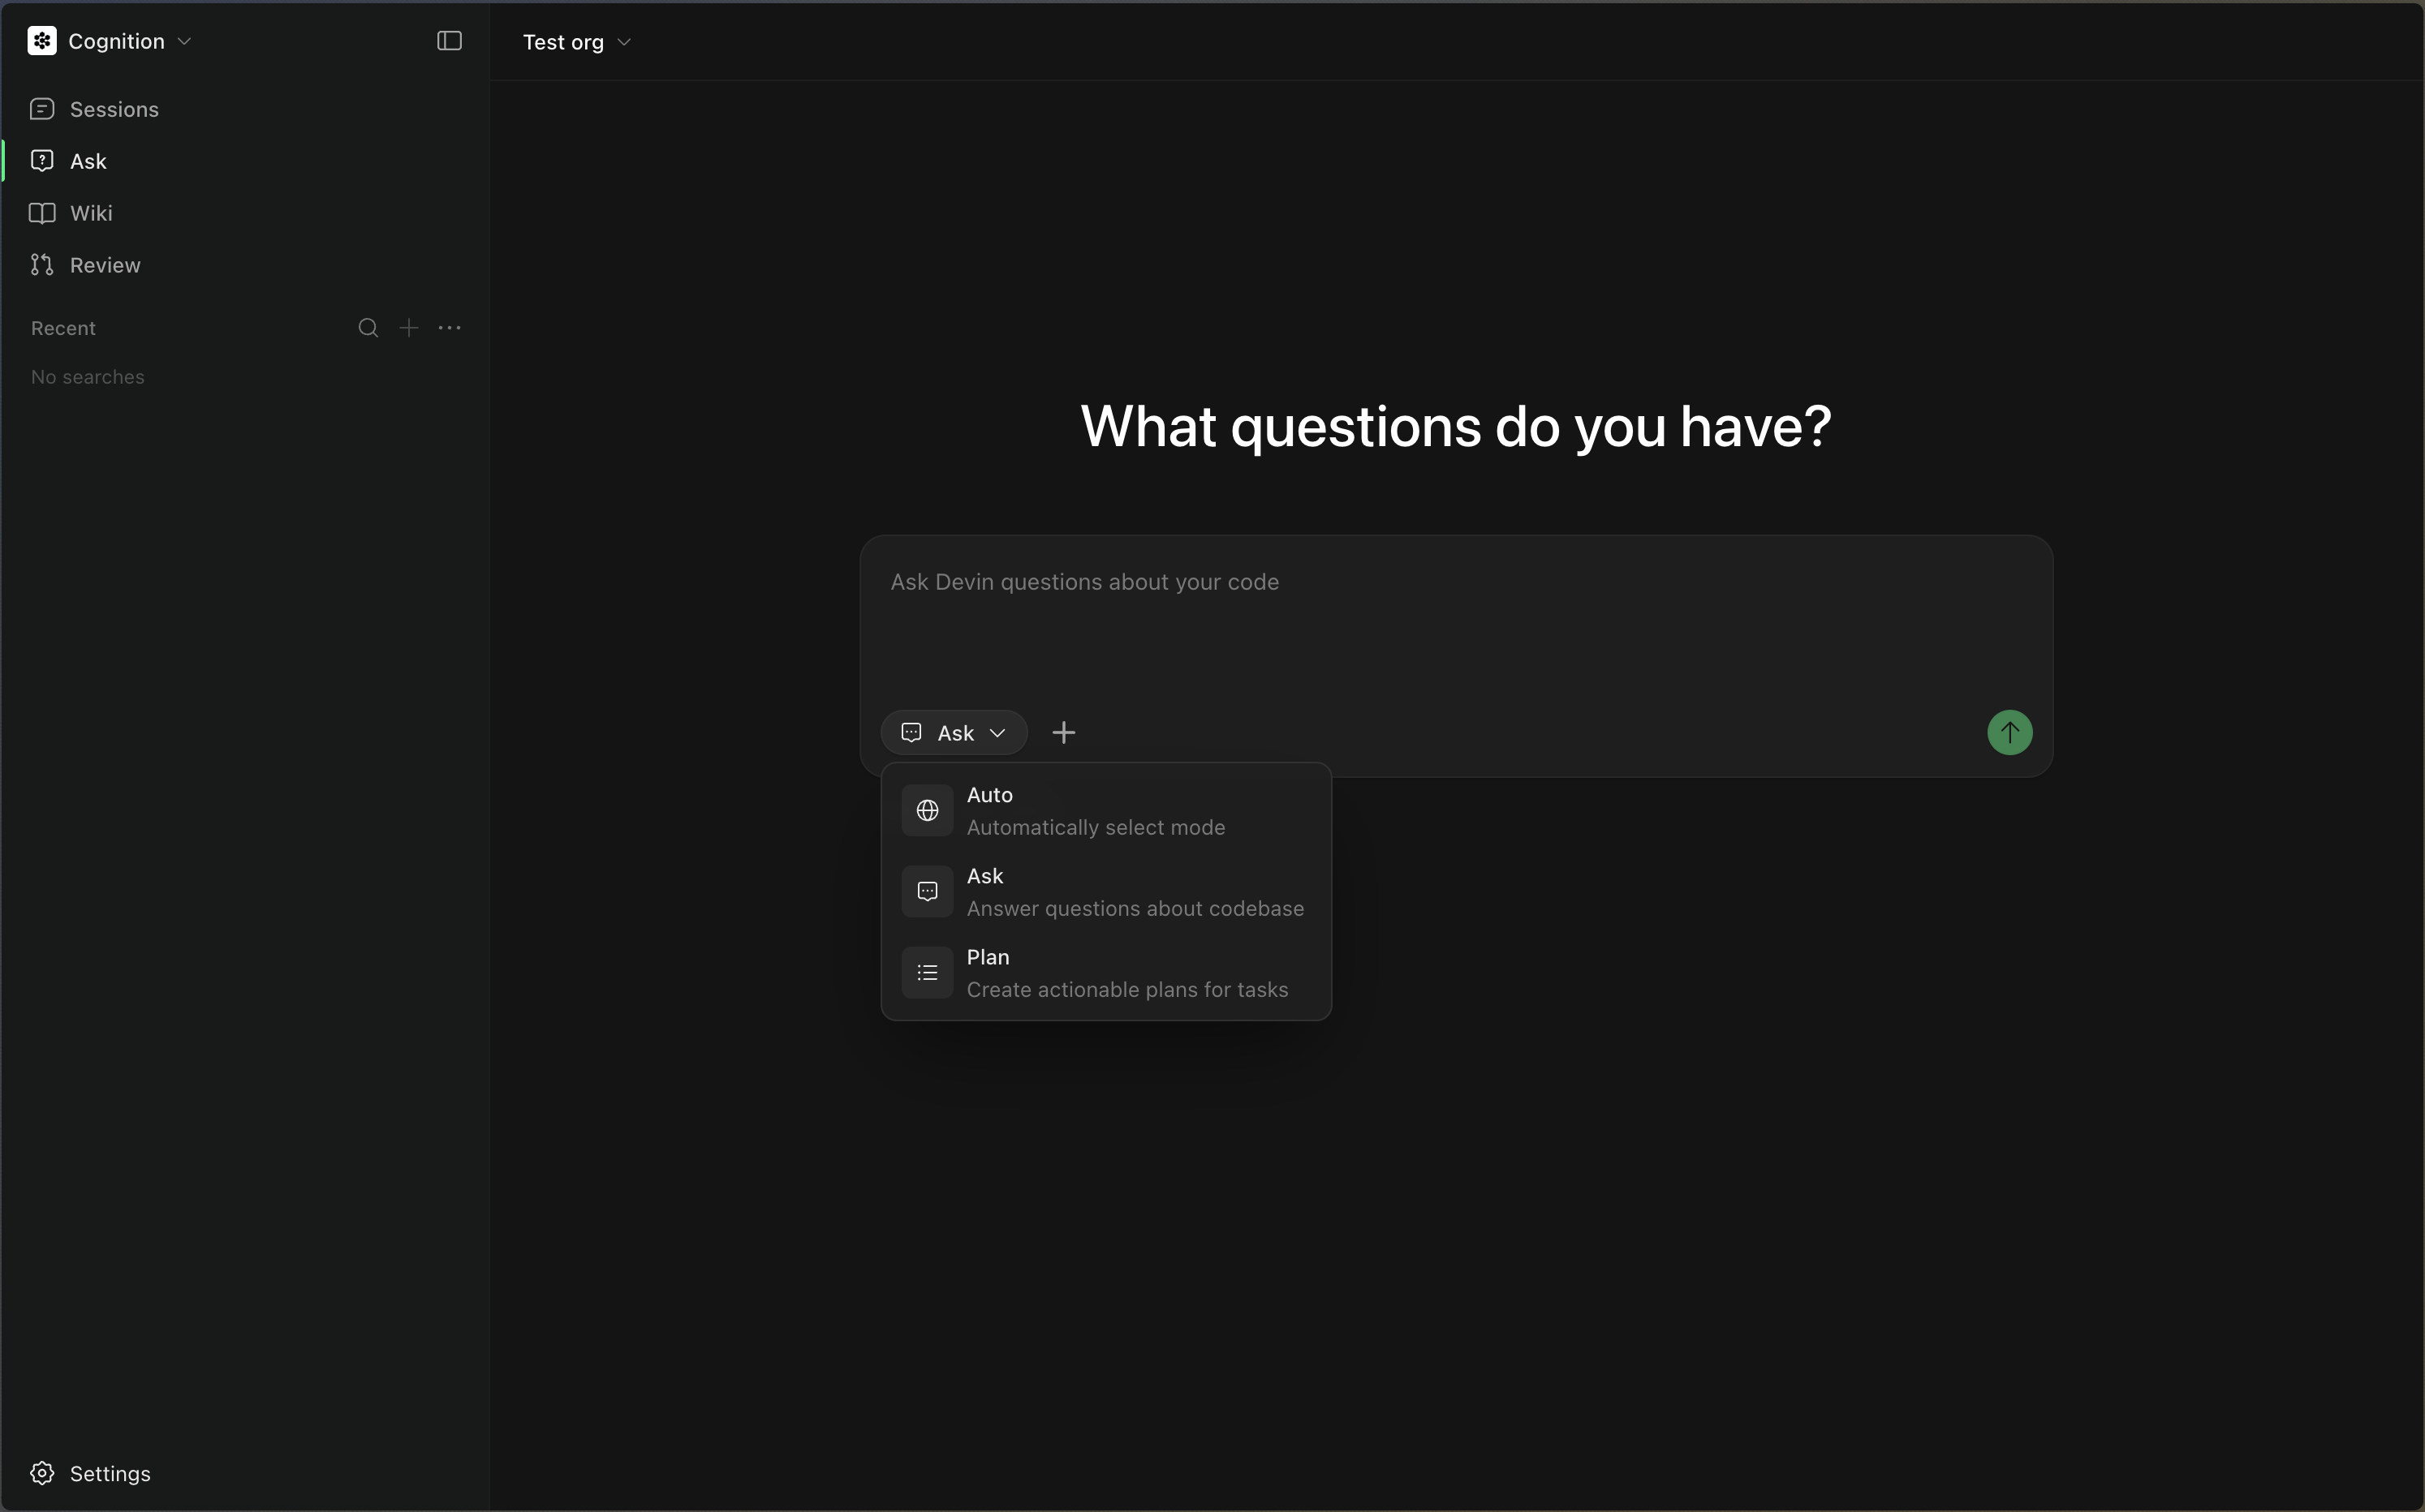Collapse the left sidebar panel
The image size is (2425, 1512).
pyautogui.click(x=449, y=41)
